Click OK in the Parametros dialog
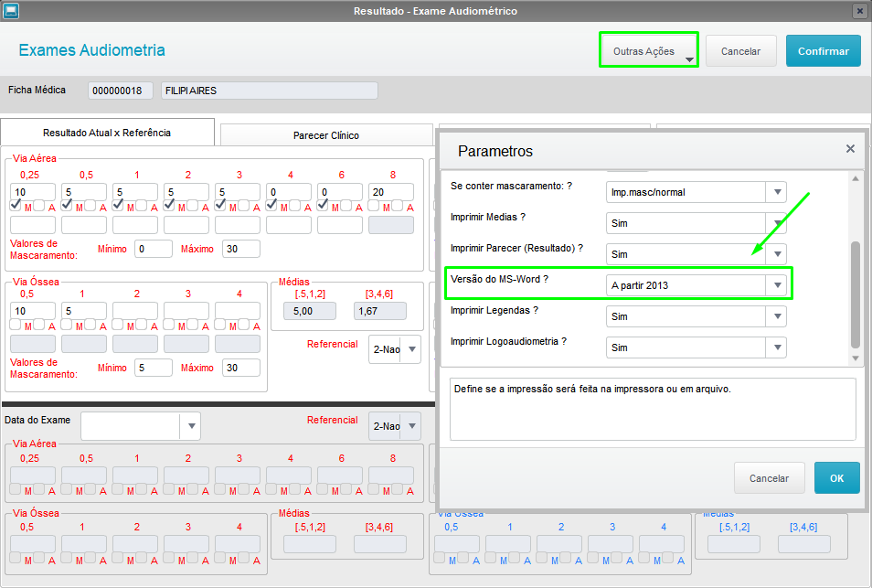This screenshot has width=872, height=588. [837, 478]
